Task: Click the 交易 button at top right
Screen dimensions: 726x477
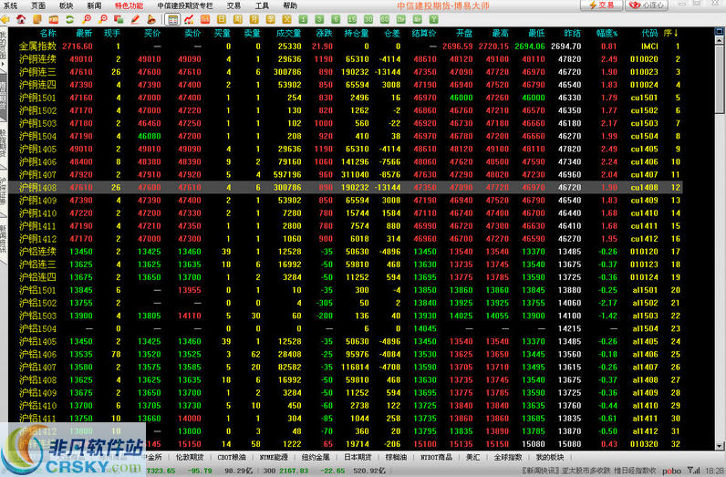Action: pos(600,5)
